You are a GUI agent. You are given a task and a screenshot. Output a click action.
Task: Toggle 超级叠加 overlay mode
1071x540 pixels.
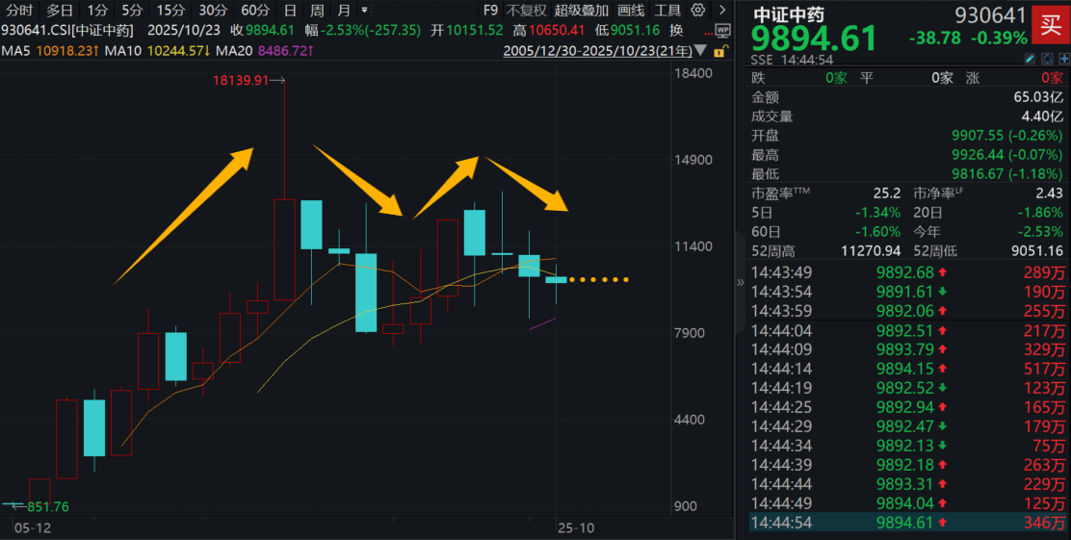point(583,11)
